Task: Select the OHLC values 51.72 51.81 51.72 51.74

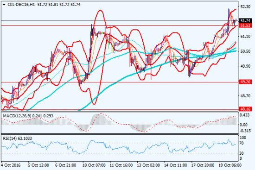Action: coord(59,5)
